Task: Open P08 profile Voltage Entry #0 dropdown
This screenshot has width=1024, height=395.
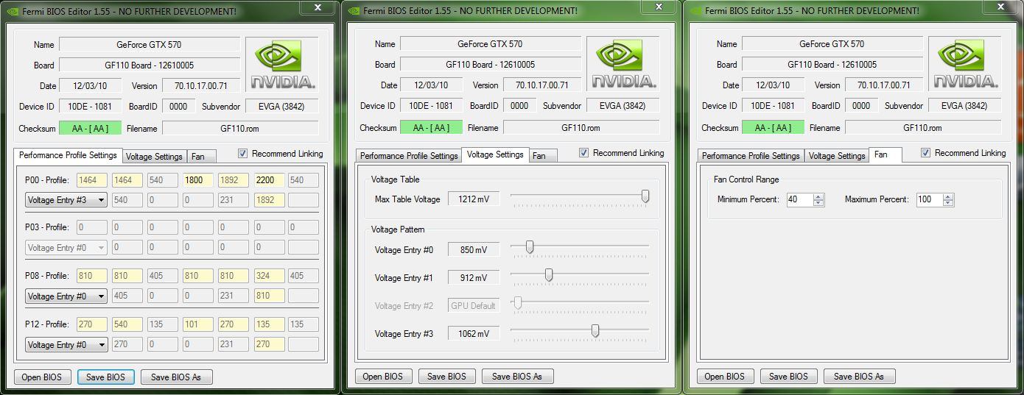Action: coord(66,296)
